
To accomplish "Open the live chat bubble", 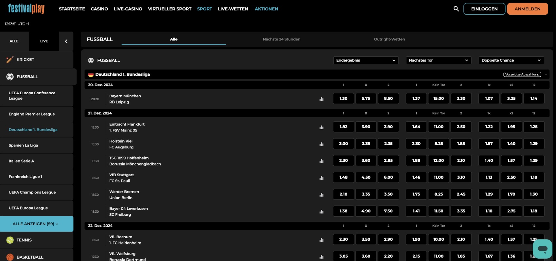I will coord(542,249).
